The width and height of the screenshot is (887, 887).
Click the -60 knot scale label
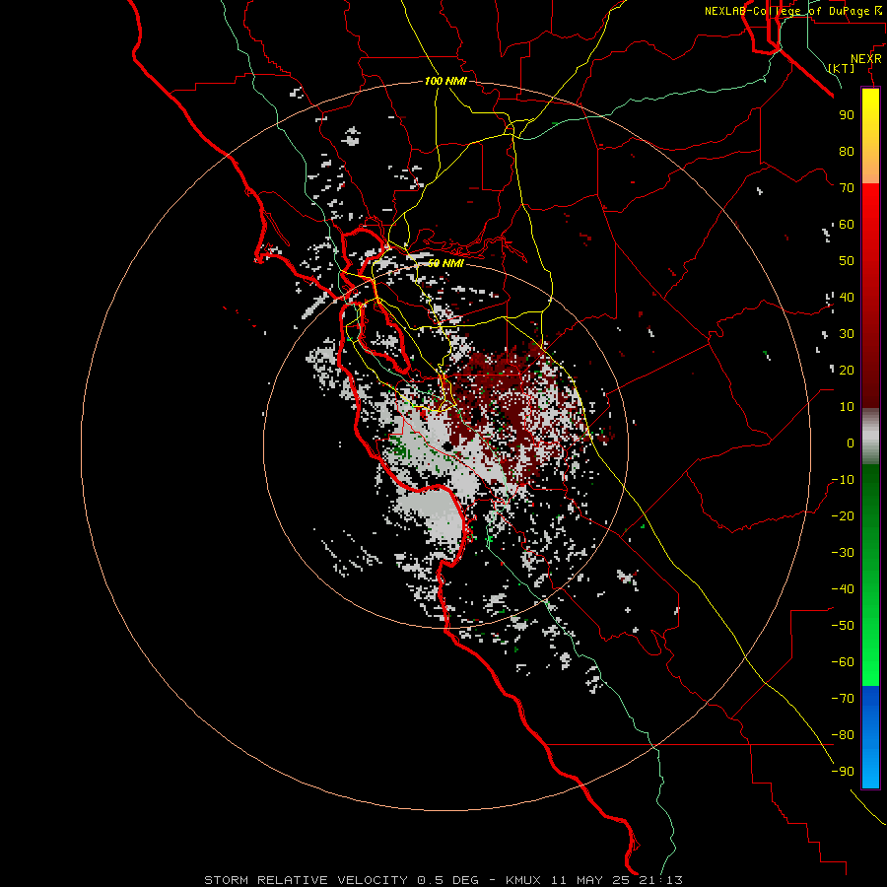(x=843, y=662)
